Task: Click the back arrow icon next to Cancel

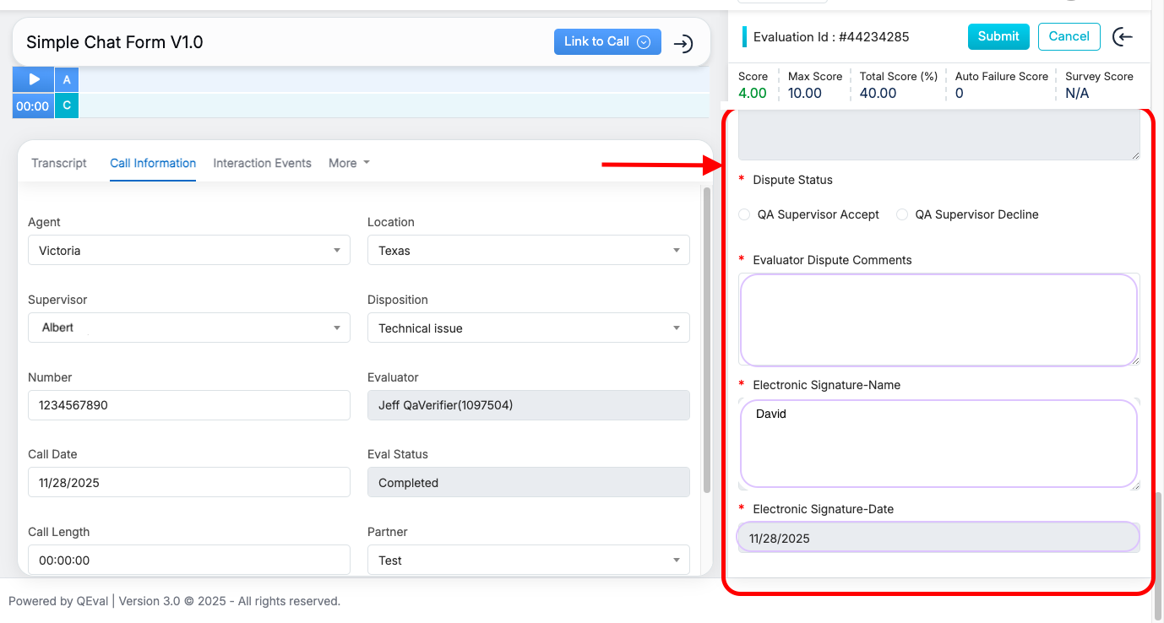Action: click(x=1123, y=36)
